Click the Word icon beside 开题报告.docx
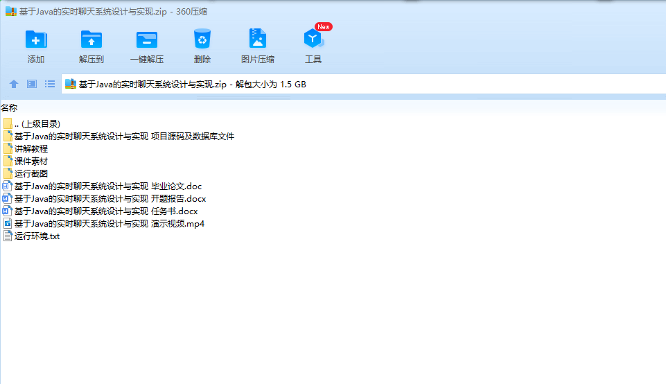Viewport: 666px width, 384px height. pos(7,198)
